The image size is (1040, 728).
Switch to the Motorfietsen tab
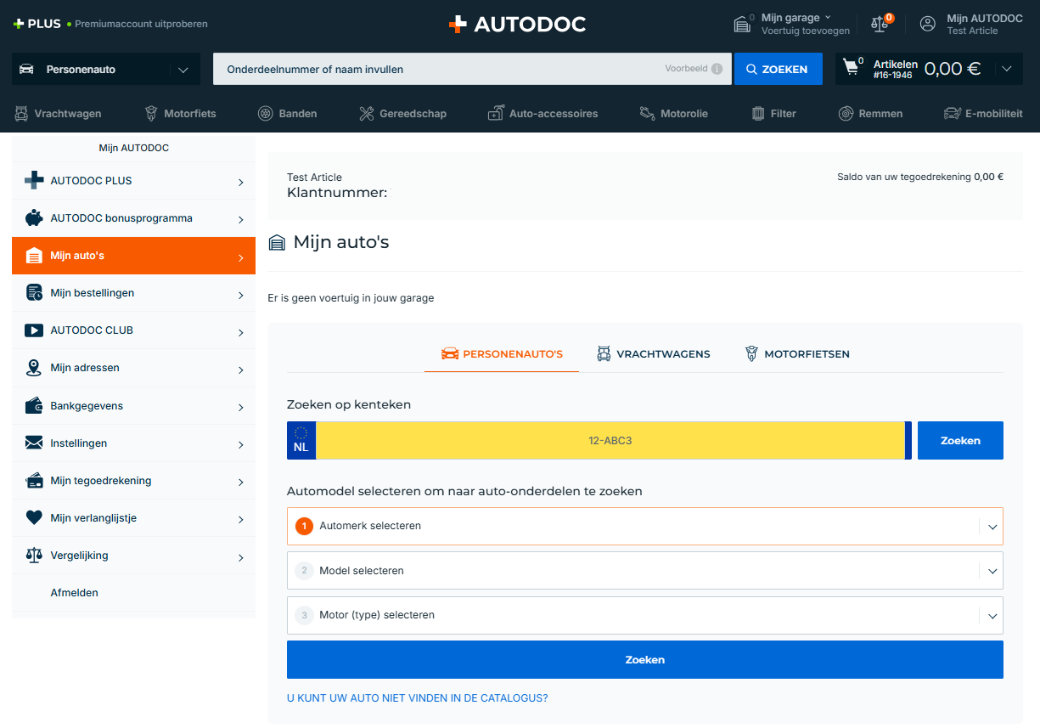[x=796, y=354]
